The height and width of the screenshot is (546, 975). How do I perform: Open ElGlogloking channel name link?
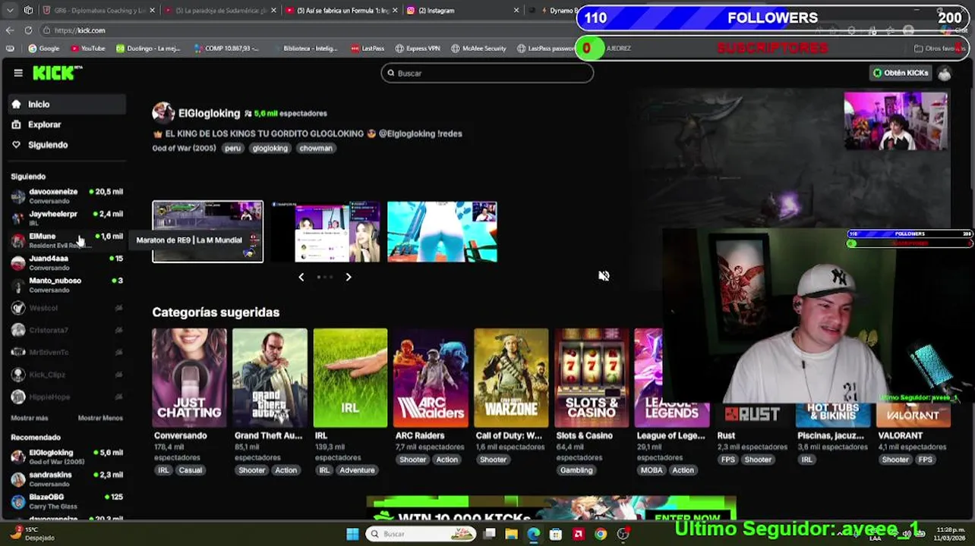[209, 113]
